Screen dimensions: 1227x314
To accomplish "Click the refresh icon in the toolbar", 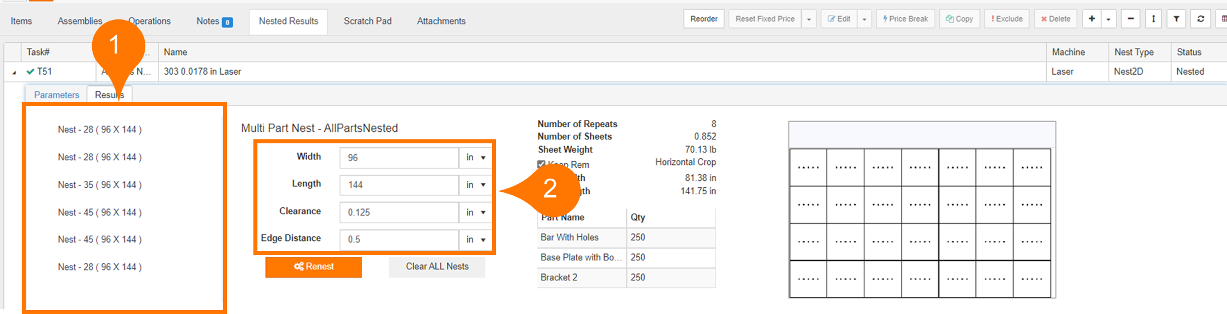I will click(1201, 19).
